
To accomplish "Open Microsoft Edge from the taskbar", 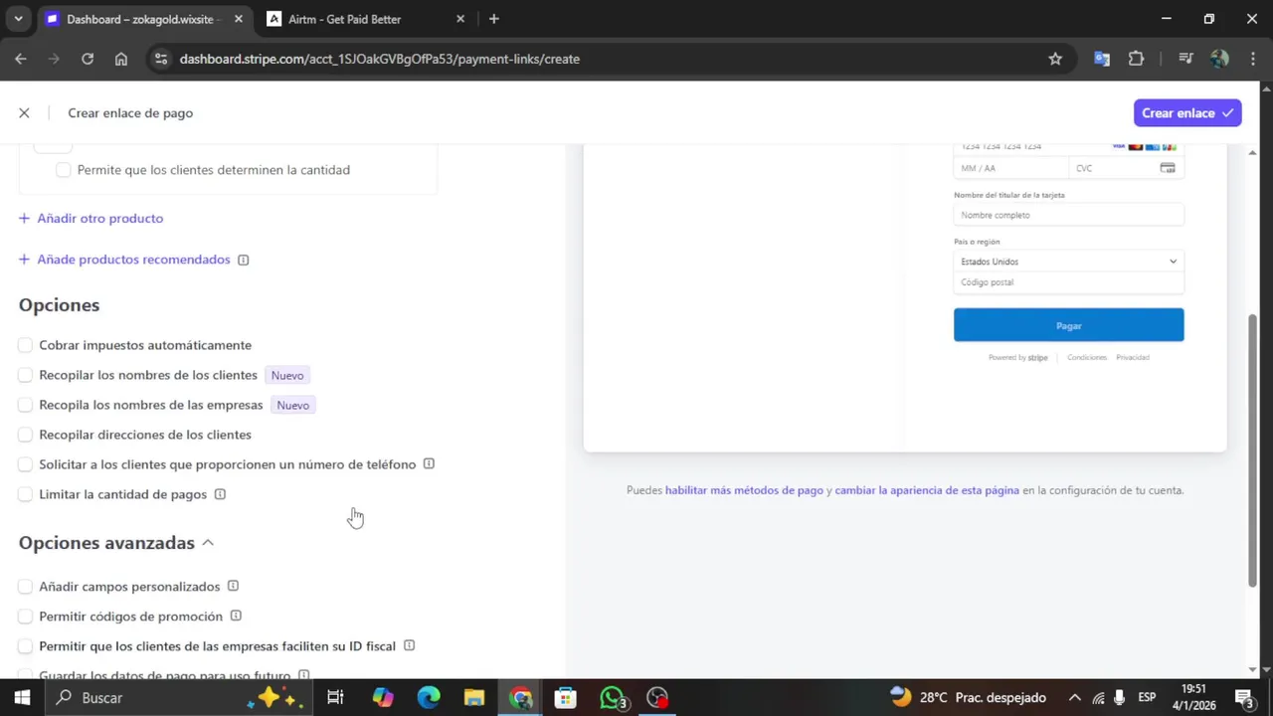I will [x=429, y=698].
